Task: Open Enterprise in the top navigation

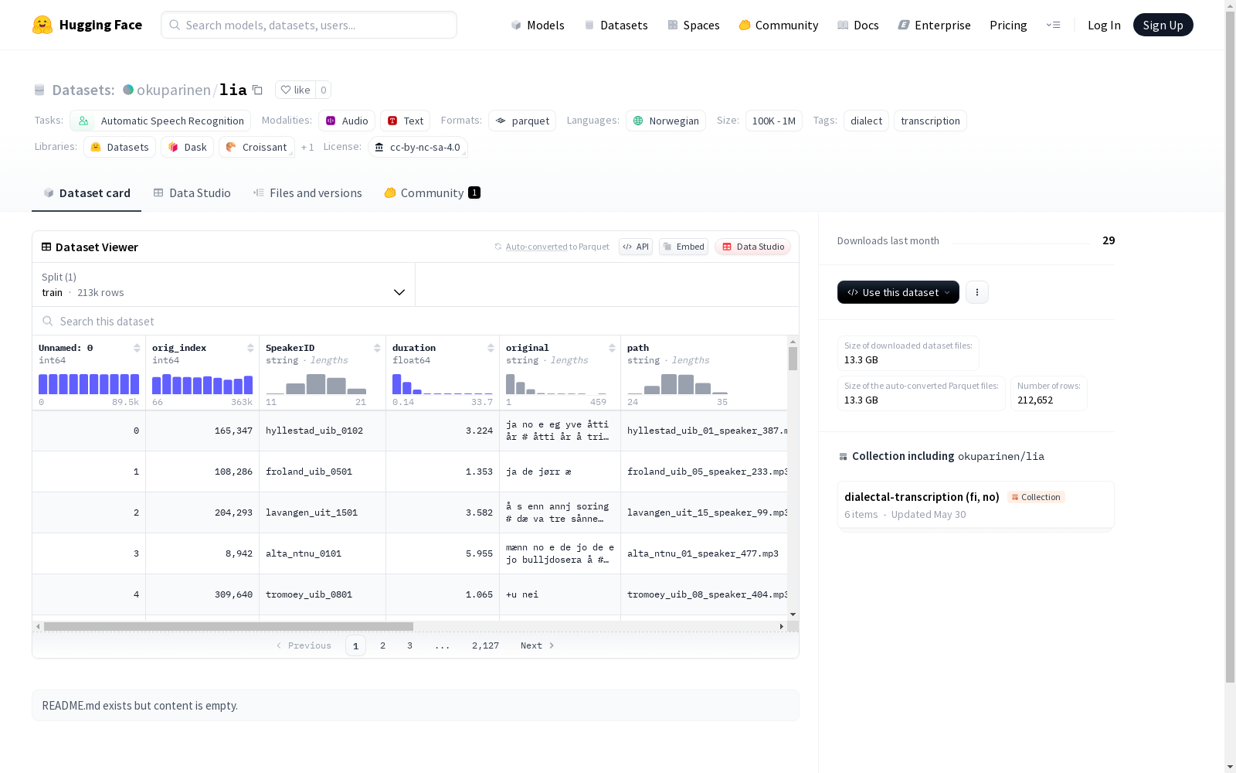Action: 935,25
